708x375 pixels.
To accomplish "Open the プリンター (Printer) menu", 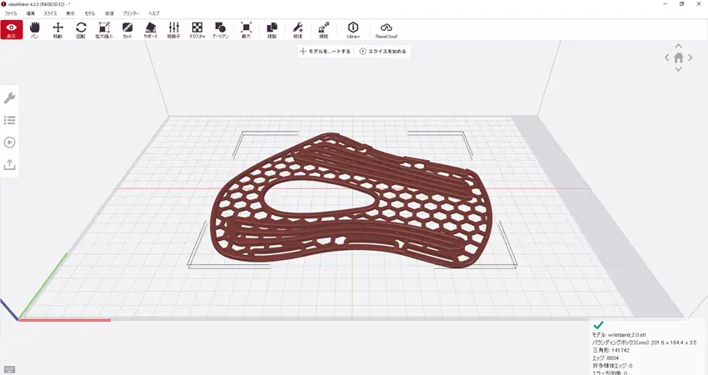I will tap(131, 14).
